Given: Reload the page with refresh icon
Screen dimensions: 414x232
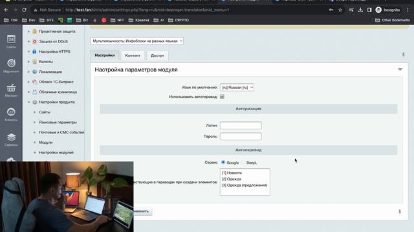Looking at the screenshot, I should pyautogui.click(x=24, y=10).
